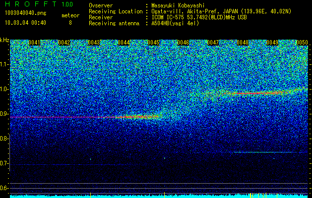
Task: Click the date stamp 10.03.04 00:40
Action: click(x=25, y=23)
